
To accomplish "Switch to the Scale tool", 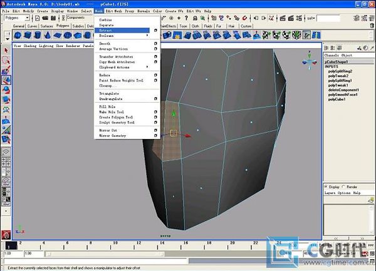I will [6, 100].
